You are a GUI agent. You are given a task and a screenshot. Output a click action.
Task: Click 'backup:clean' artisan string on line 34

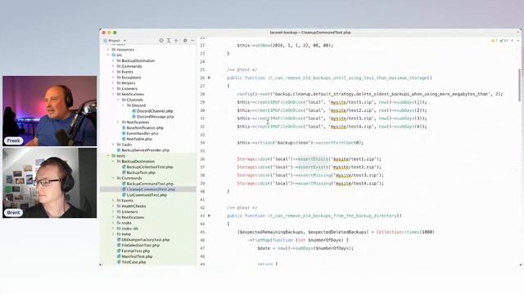click(294, 143)
